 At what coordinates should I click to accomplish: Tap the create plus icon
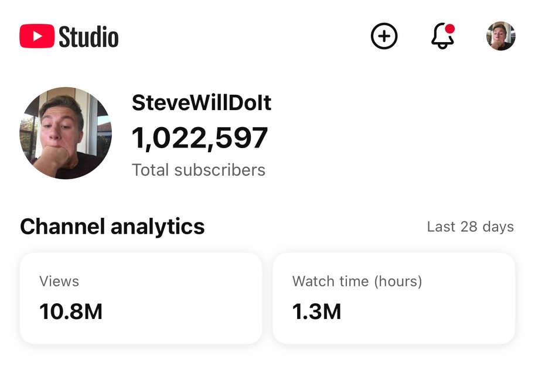[x=384, y=36]
